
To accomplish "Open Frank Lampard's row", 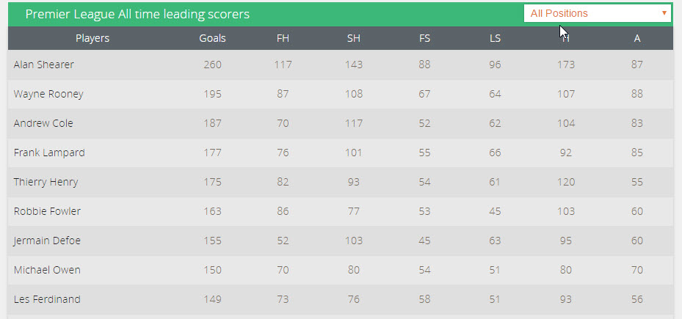I will coord(49,153).
